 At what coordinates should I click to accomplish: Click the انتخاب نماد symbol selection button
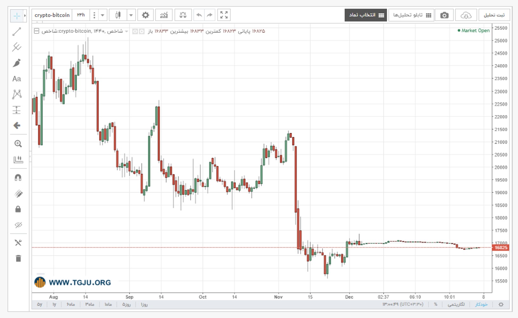pos(366,15)
